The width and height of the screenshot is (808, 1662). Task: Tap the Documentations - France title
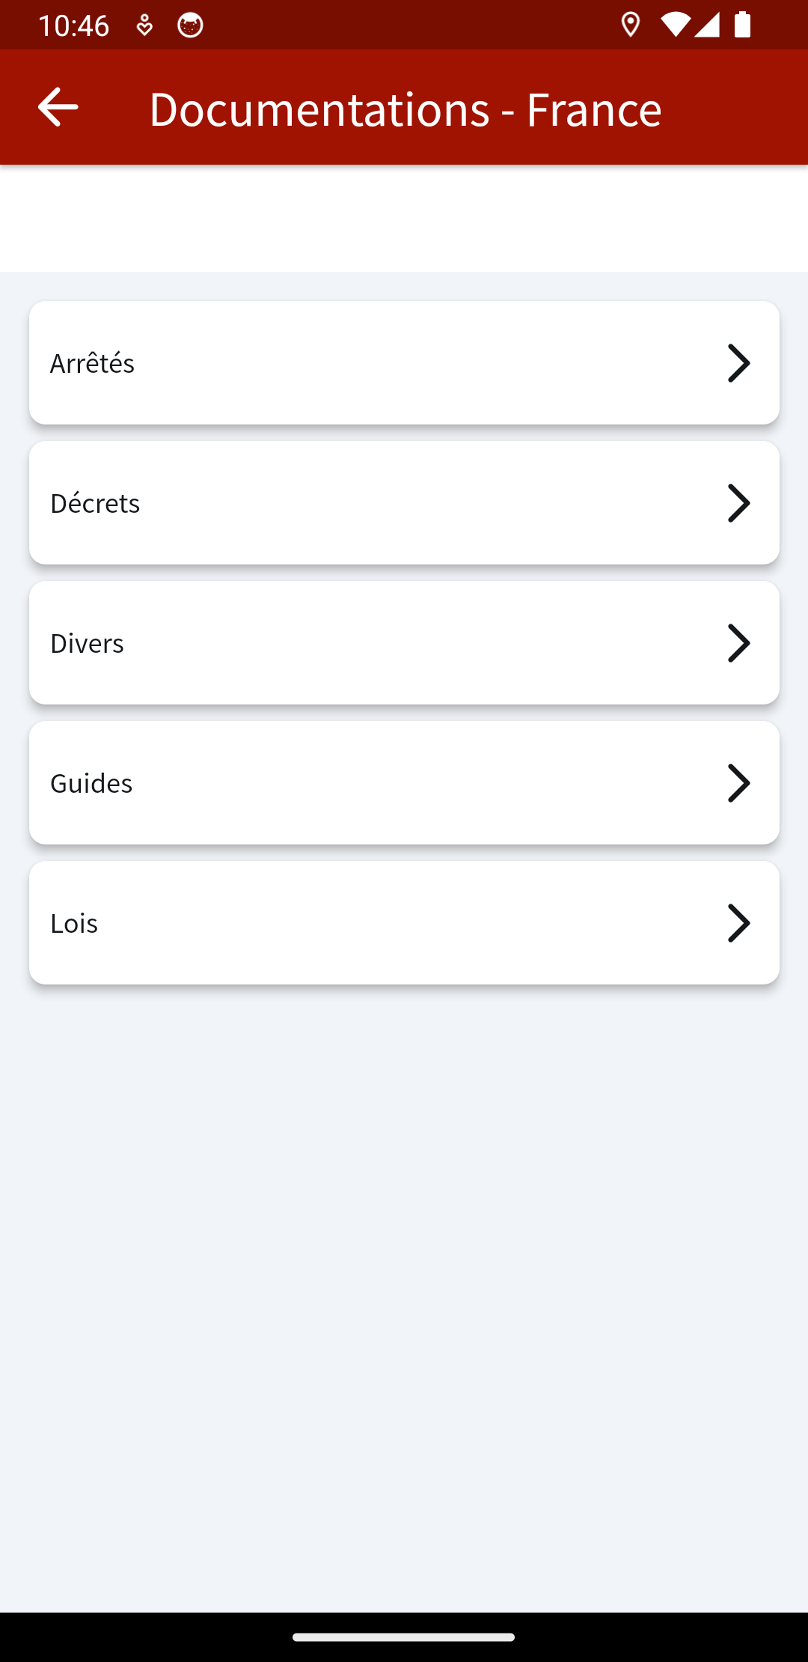(x=405, y=109)
